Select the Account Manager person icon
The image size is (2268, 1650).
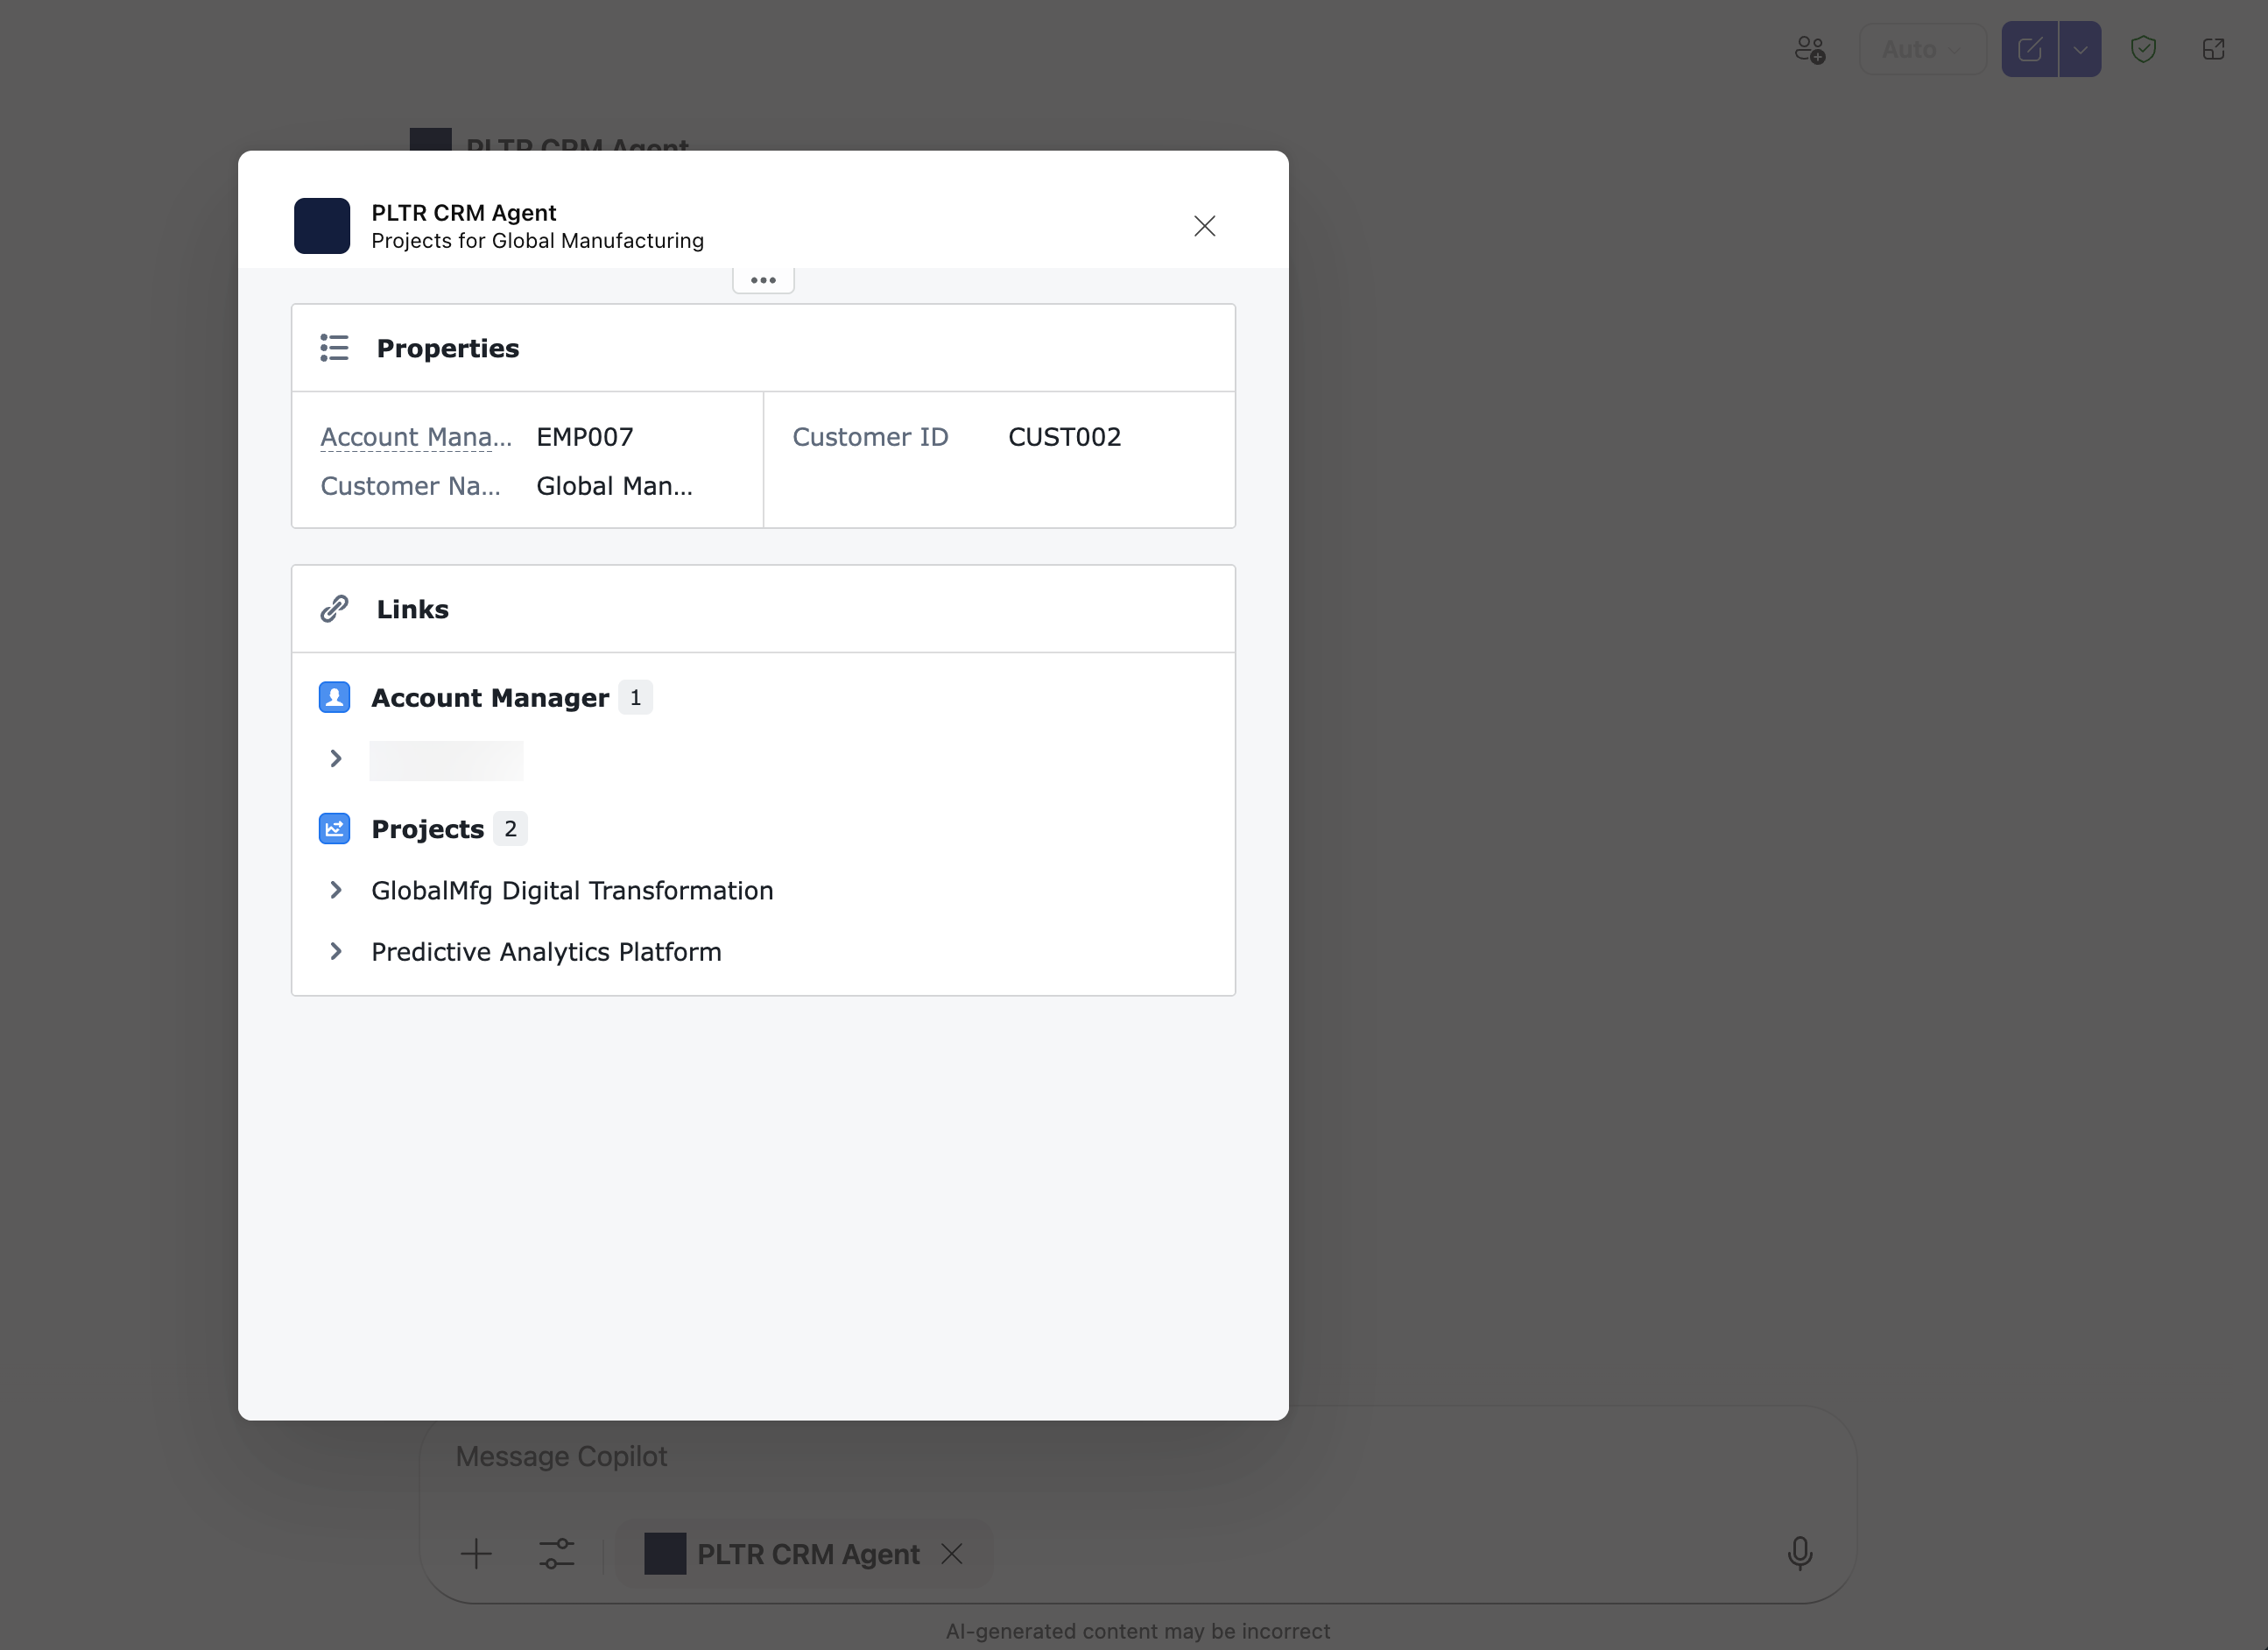[x=334, y=697]
